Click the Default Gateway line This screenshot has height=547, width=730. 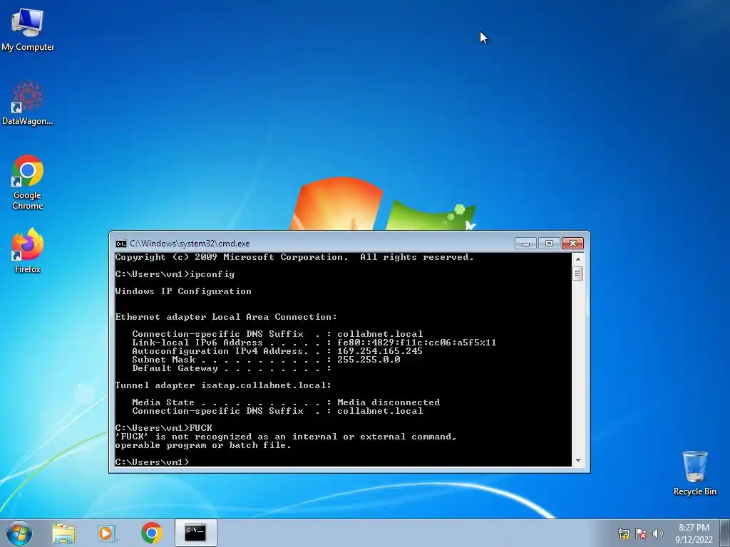point(232,368)
